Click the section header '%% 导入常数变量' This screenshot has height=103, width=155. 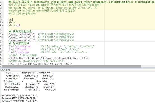pyautogui.click(x=19, y=43)
